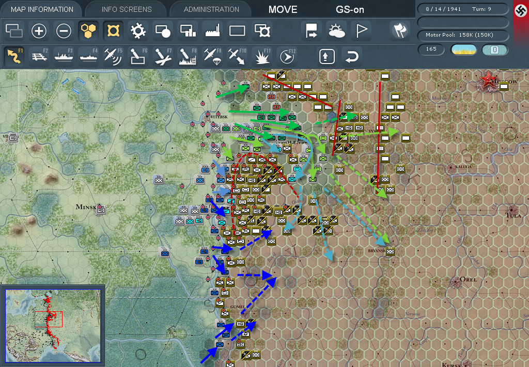Click the Motor Pool 158K readout
The image size is (529, 367).
point(463,35)
